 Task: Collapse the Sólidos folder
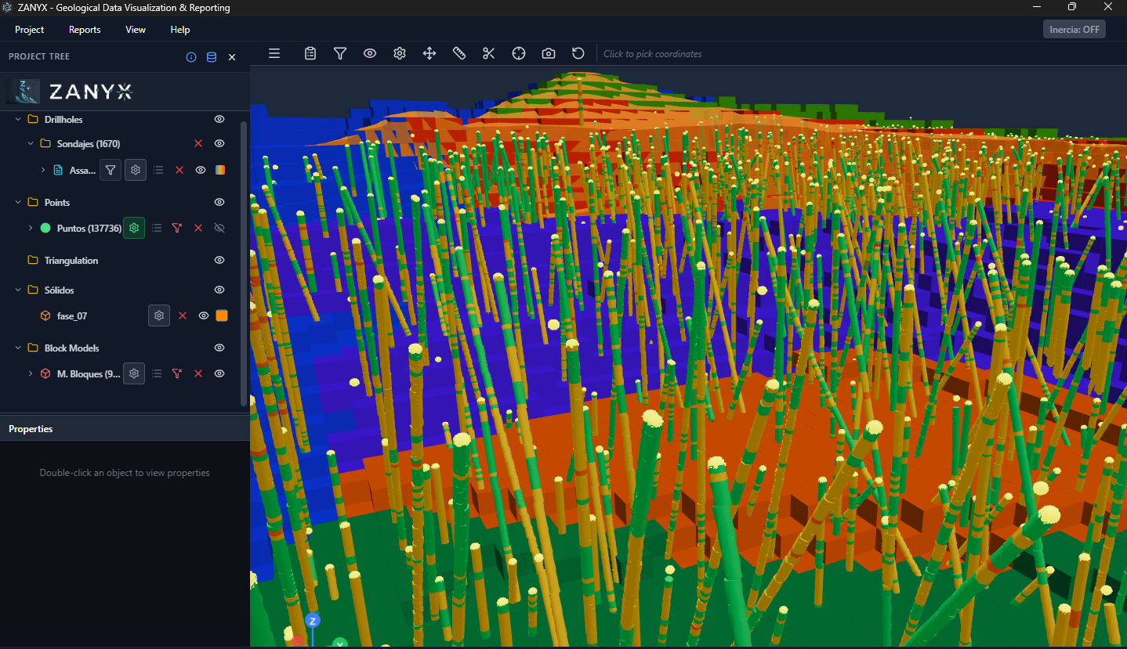click(17, 290)
